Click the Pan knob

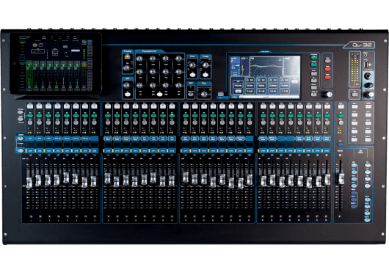[204, 95]
